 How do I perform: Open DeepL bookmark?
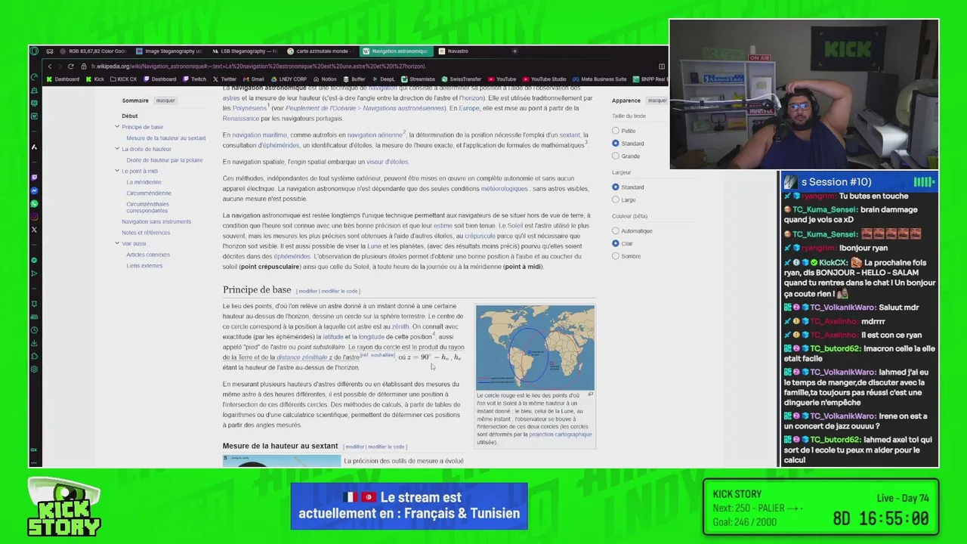(x=384, y=79)
